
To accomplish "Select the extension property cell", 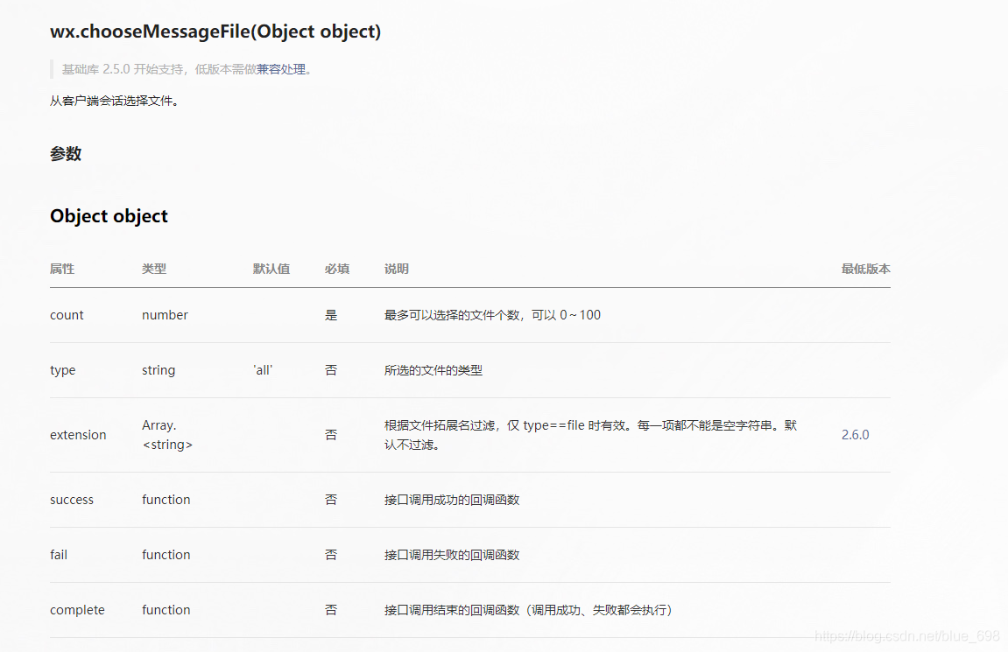I will point(79,435).
